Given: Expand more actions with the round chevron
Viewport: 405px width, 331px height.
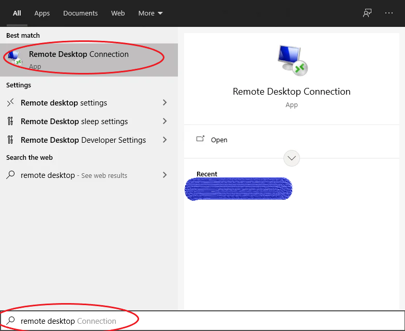Looking at the screenshot, I should (x=292, y=158).
